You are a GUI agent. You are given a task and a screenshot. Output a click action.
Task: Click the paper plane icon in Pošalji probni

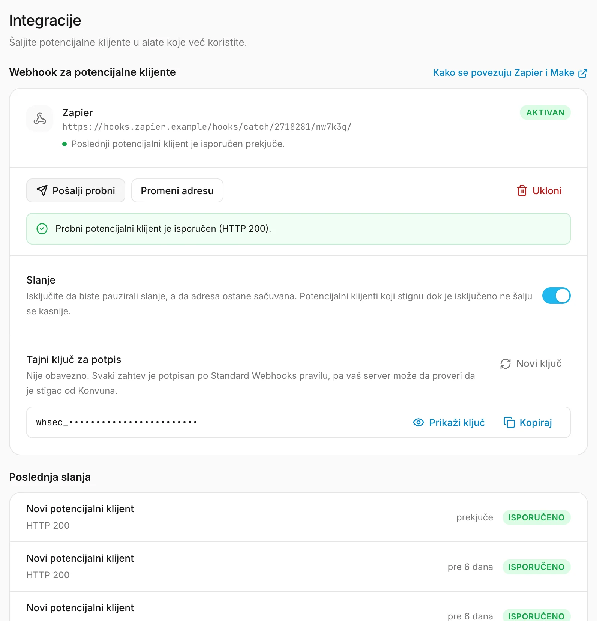(x=42, y=190)
